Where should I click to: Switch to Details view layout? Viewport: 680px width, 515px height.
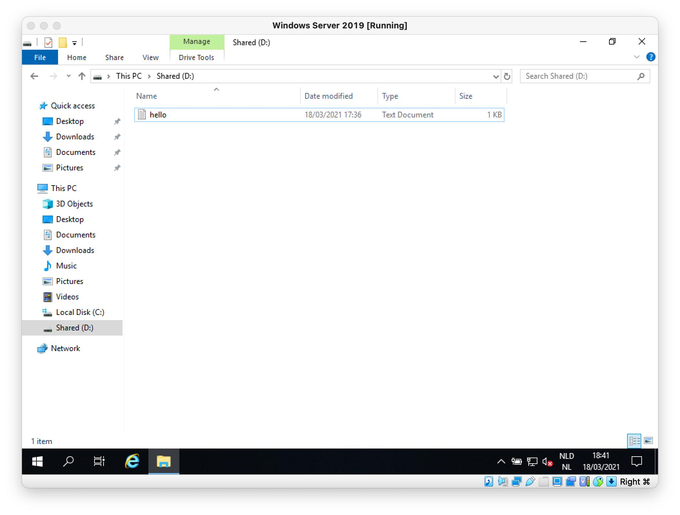[634, 441]
